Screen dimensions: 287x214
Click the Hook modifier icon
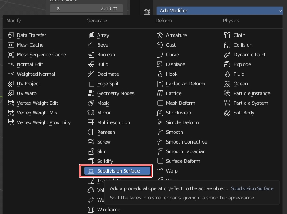tap(159, 74)
